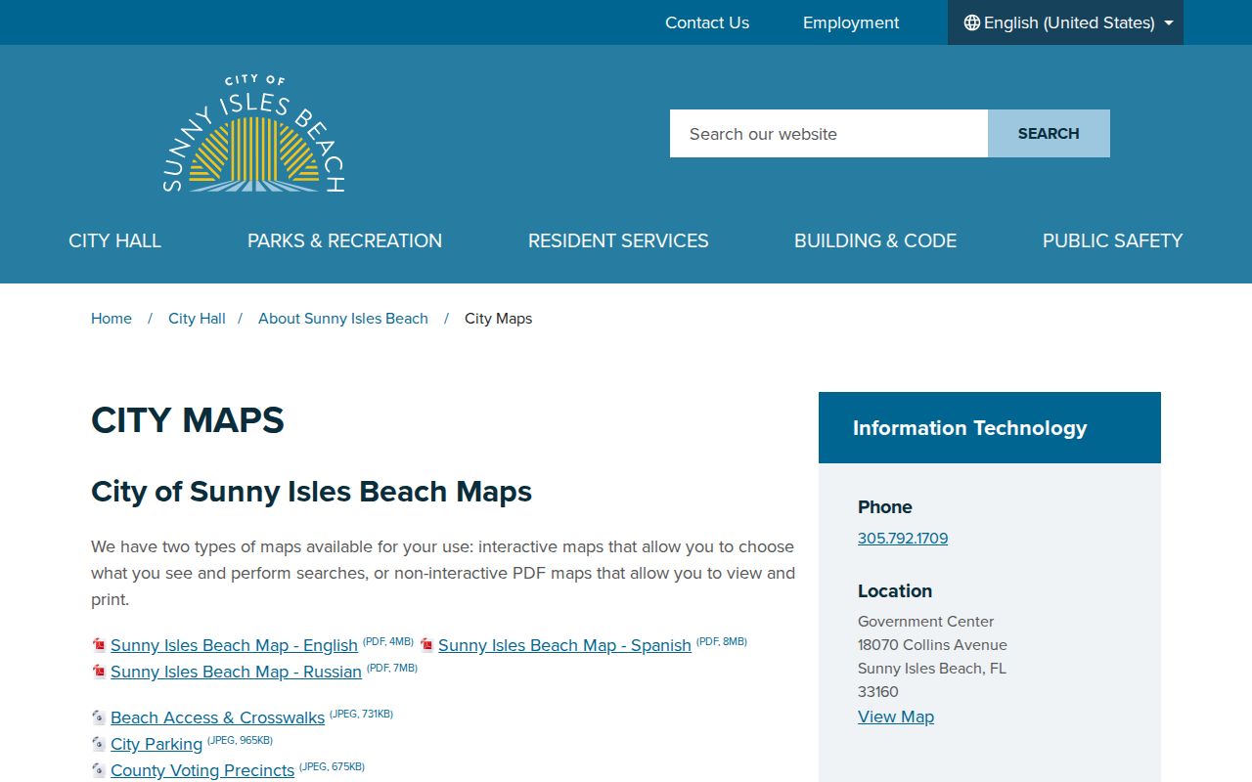
Task: Open Sunny Isles Beach Map - English PDF
Action: [234, 645]
